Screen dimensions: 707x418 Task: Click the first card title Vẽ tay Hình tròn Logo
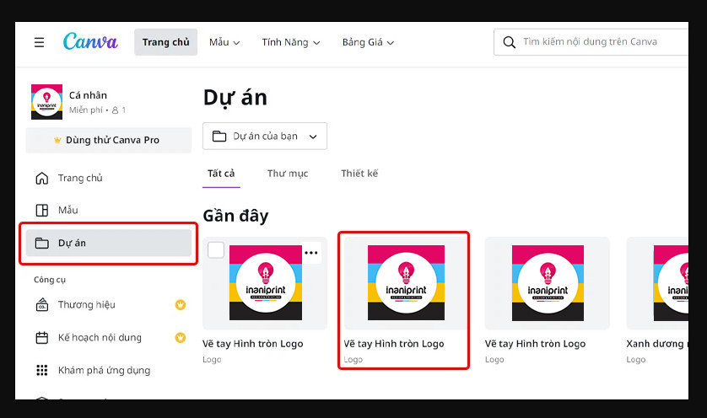[x=252, y=344]
